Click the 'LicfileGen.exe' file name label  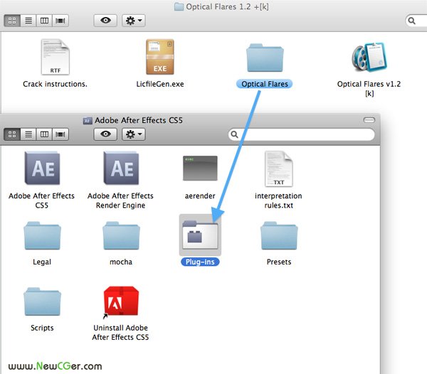coord(160,84)
